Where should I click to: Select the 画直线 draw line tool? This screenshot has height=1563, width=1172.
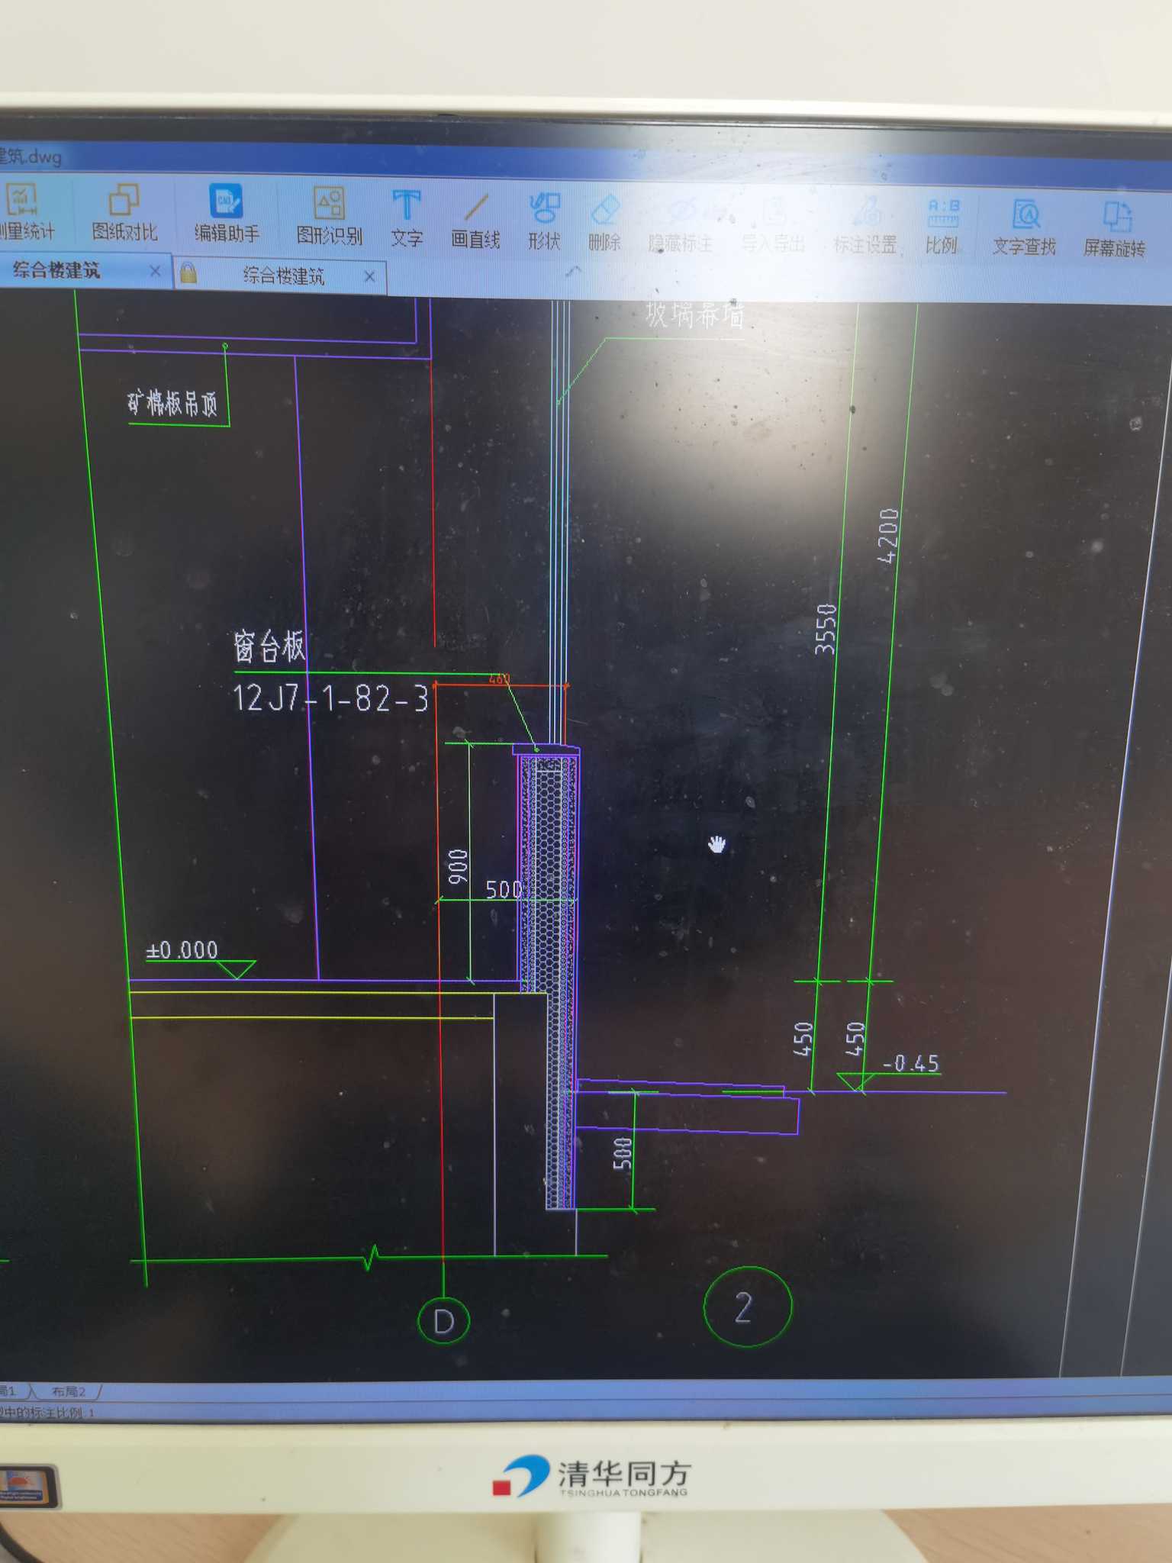tap(475, 221)
